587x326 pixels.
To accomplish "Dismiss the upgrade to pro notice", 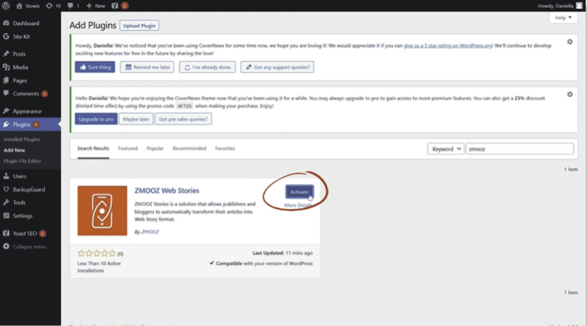I will click(x=570, y=95).
